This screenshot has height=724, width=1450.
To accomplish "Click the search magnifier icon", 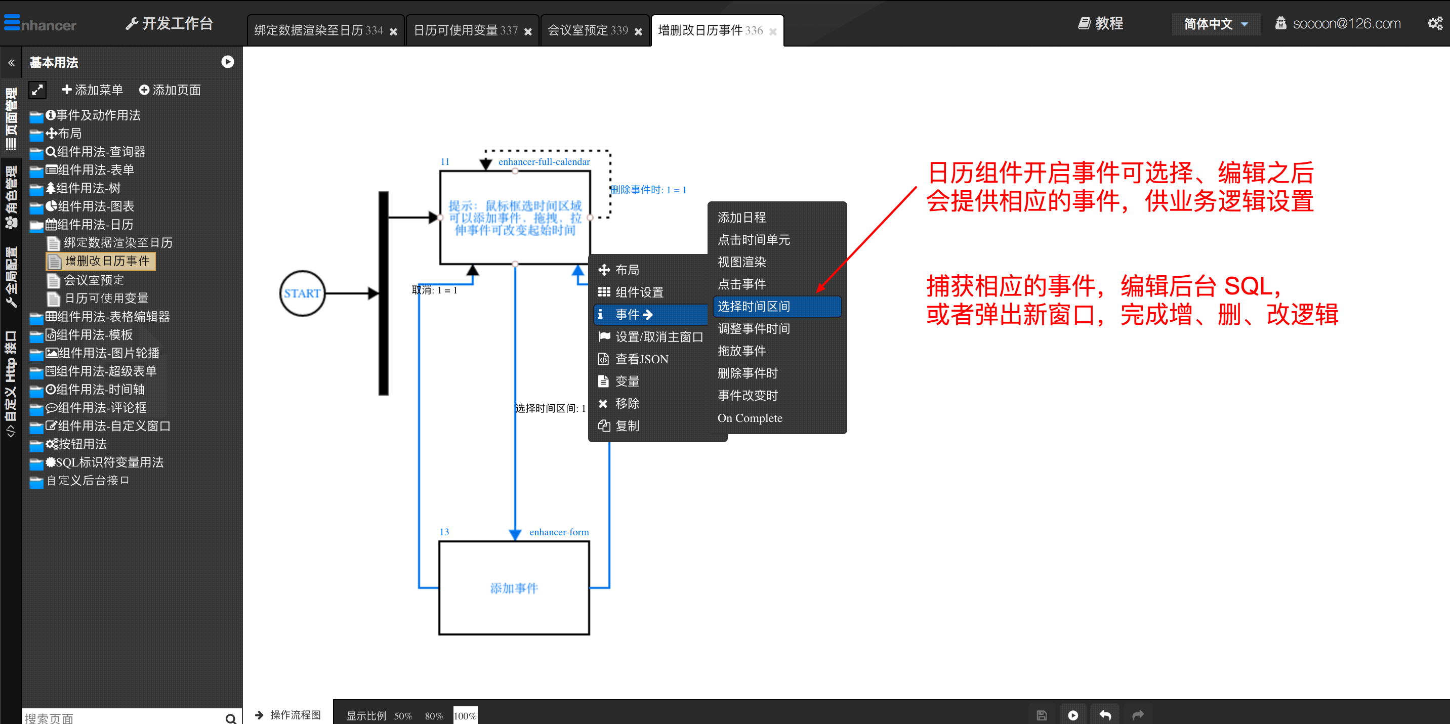I will pos(230,718).
